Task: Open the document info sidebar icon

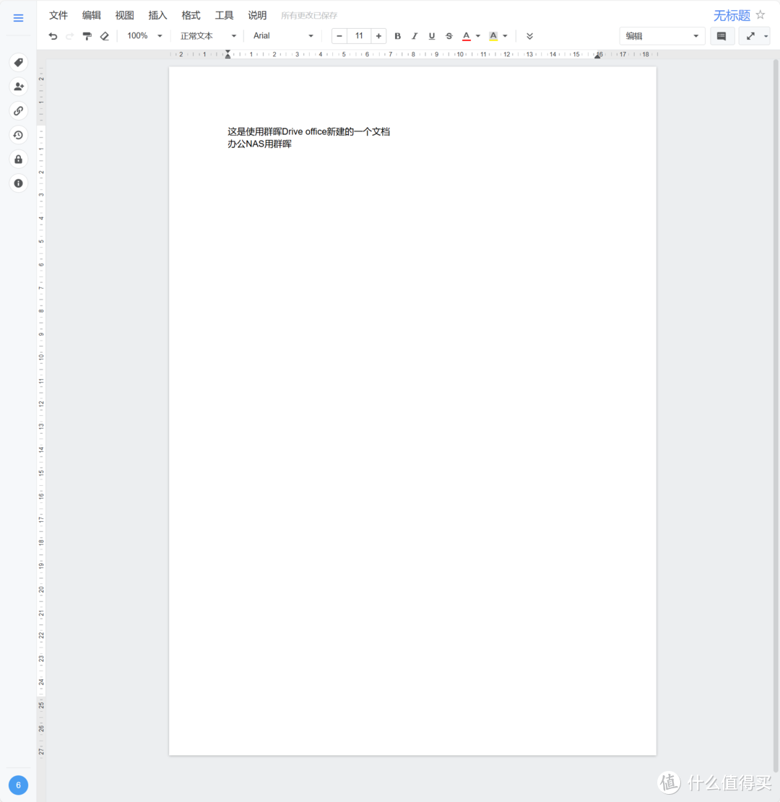Action: tap(19, 183)
